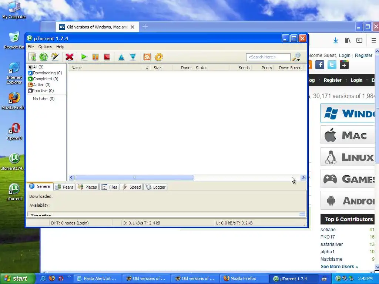This screenshot has height=284, width=379.
Task: Click the Search Here input field
Action: [x=268, y=57]
